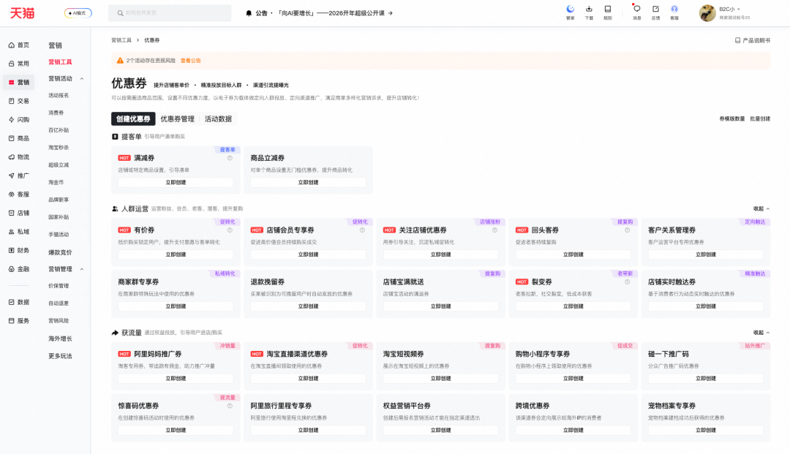Image resolution: width=790 pixels, height=454 pixels.
Task: Open the 推广 section from the sidebar
Action: (x=18, y=175)
